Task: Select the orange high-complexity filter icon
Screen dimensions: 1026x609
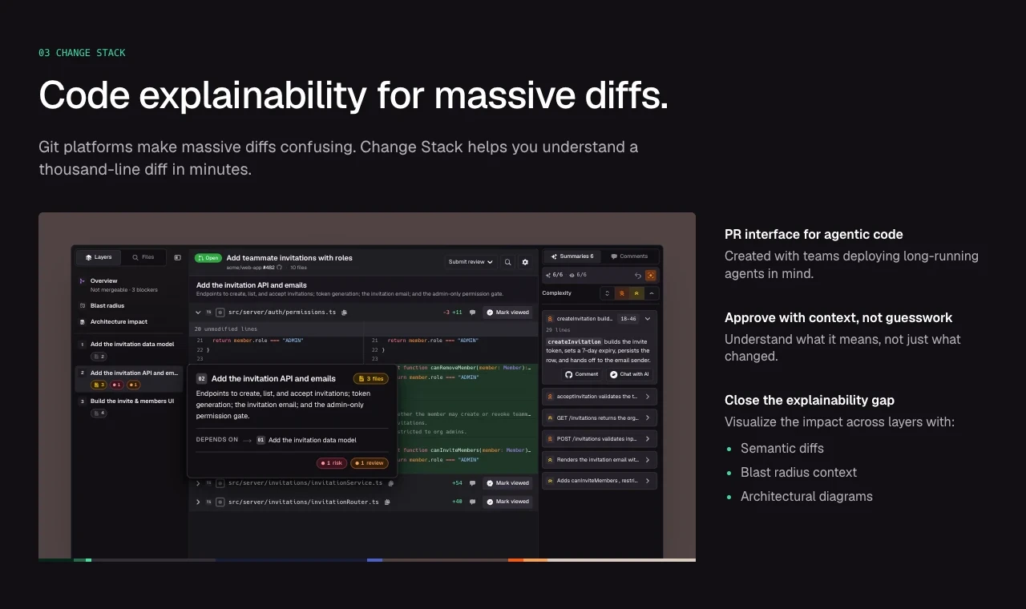Action: [x=621, y=293]
